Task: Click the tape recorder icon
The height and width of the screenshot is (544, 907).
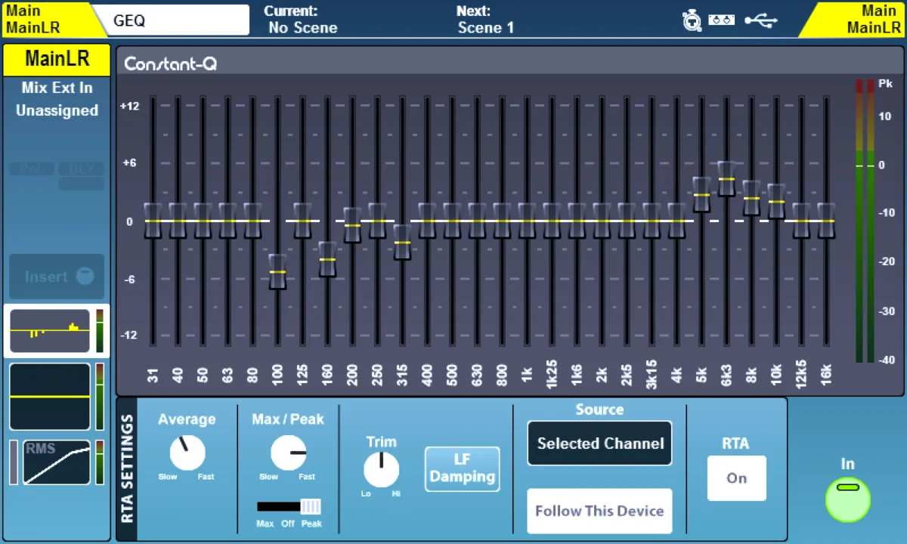Action: click(x=722, y=20)
